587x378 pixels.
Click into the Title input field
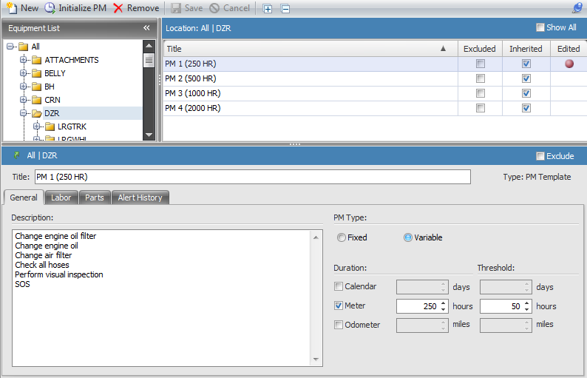253,177
